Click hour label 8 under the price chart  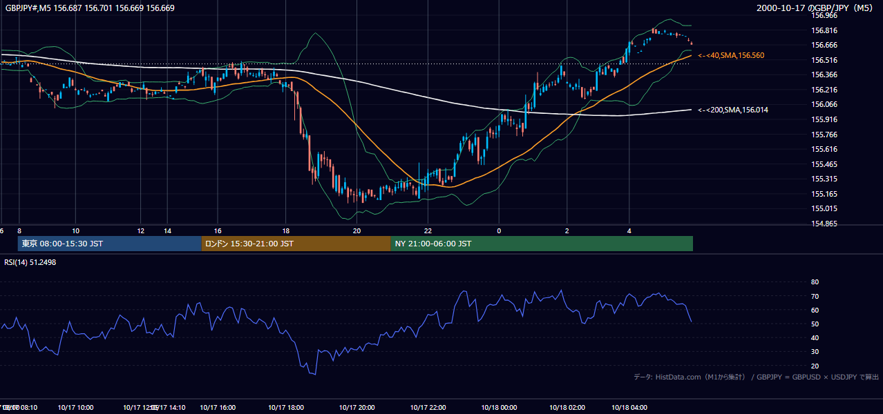(x=19, y=230)
